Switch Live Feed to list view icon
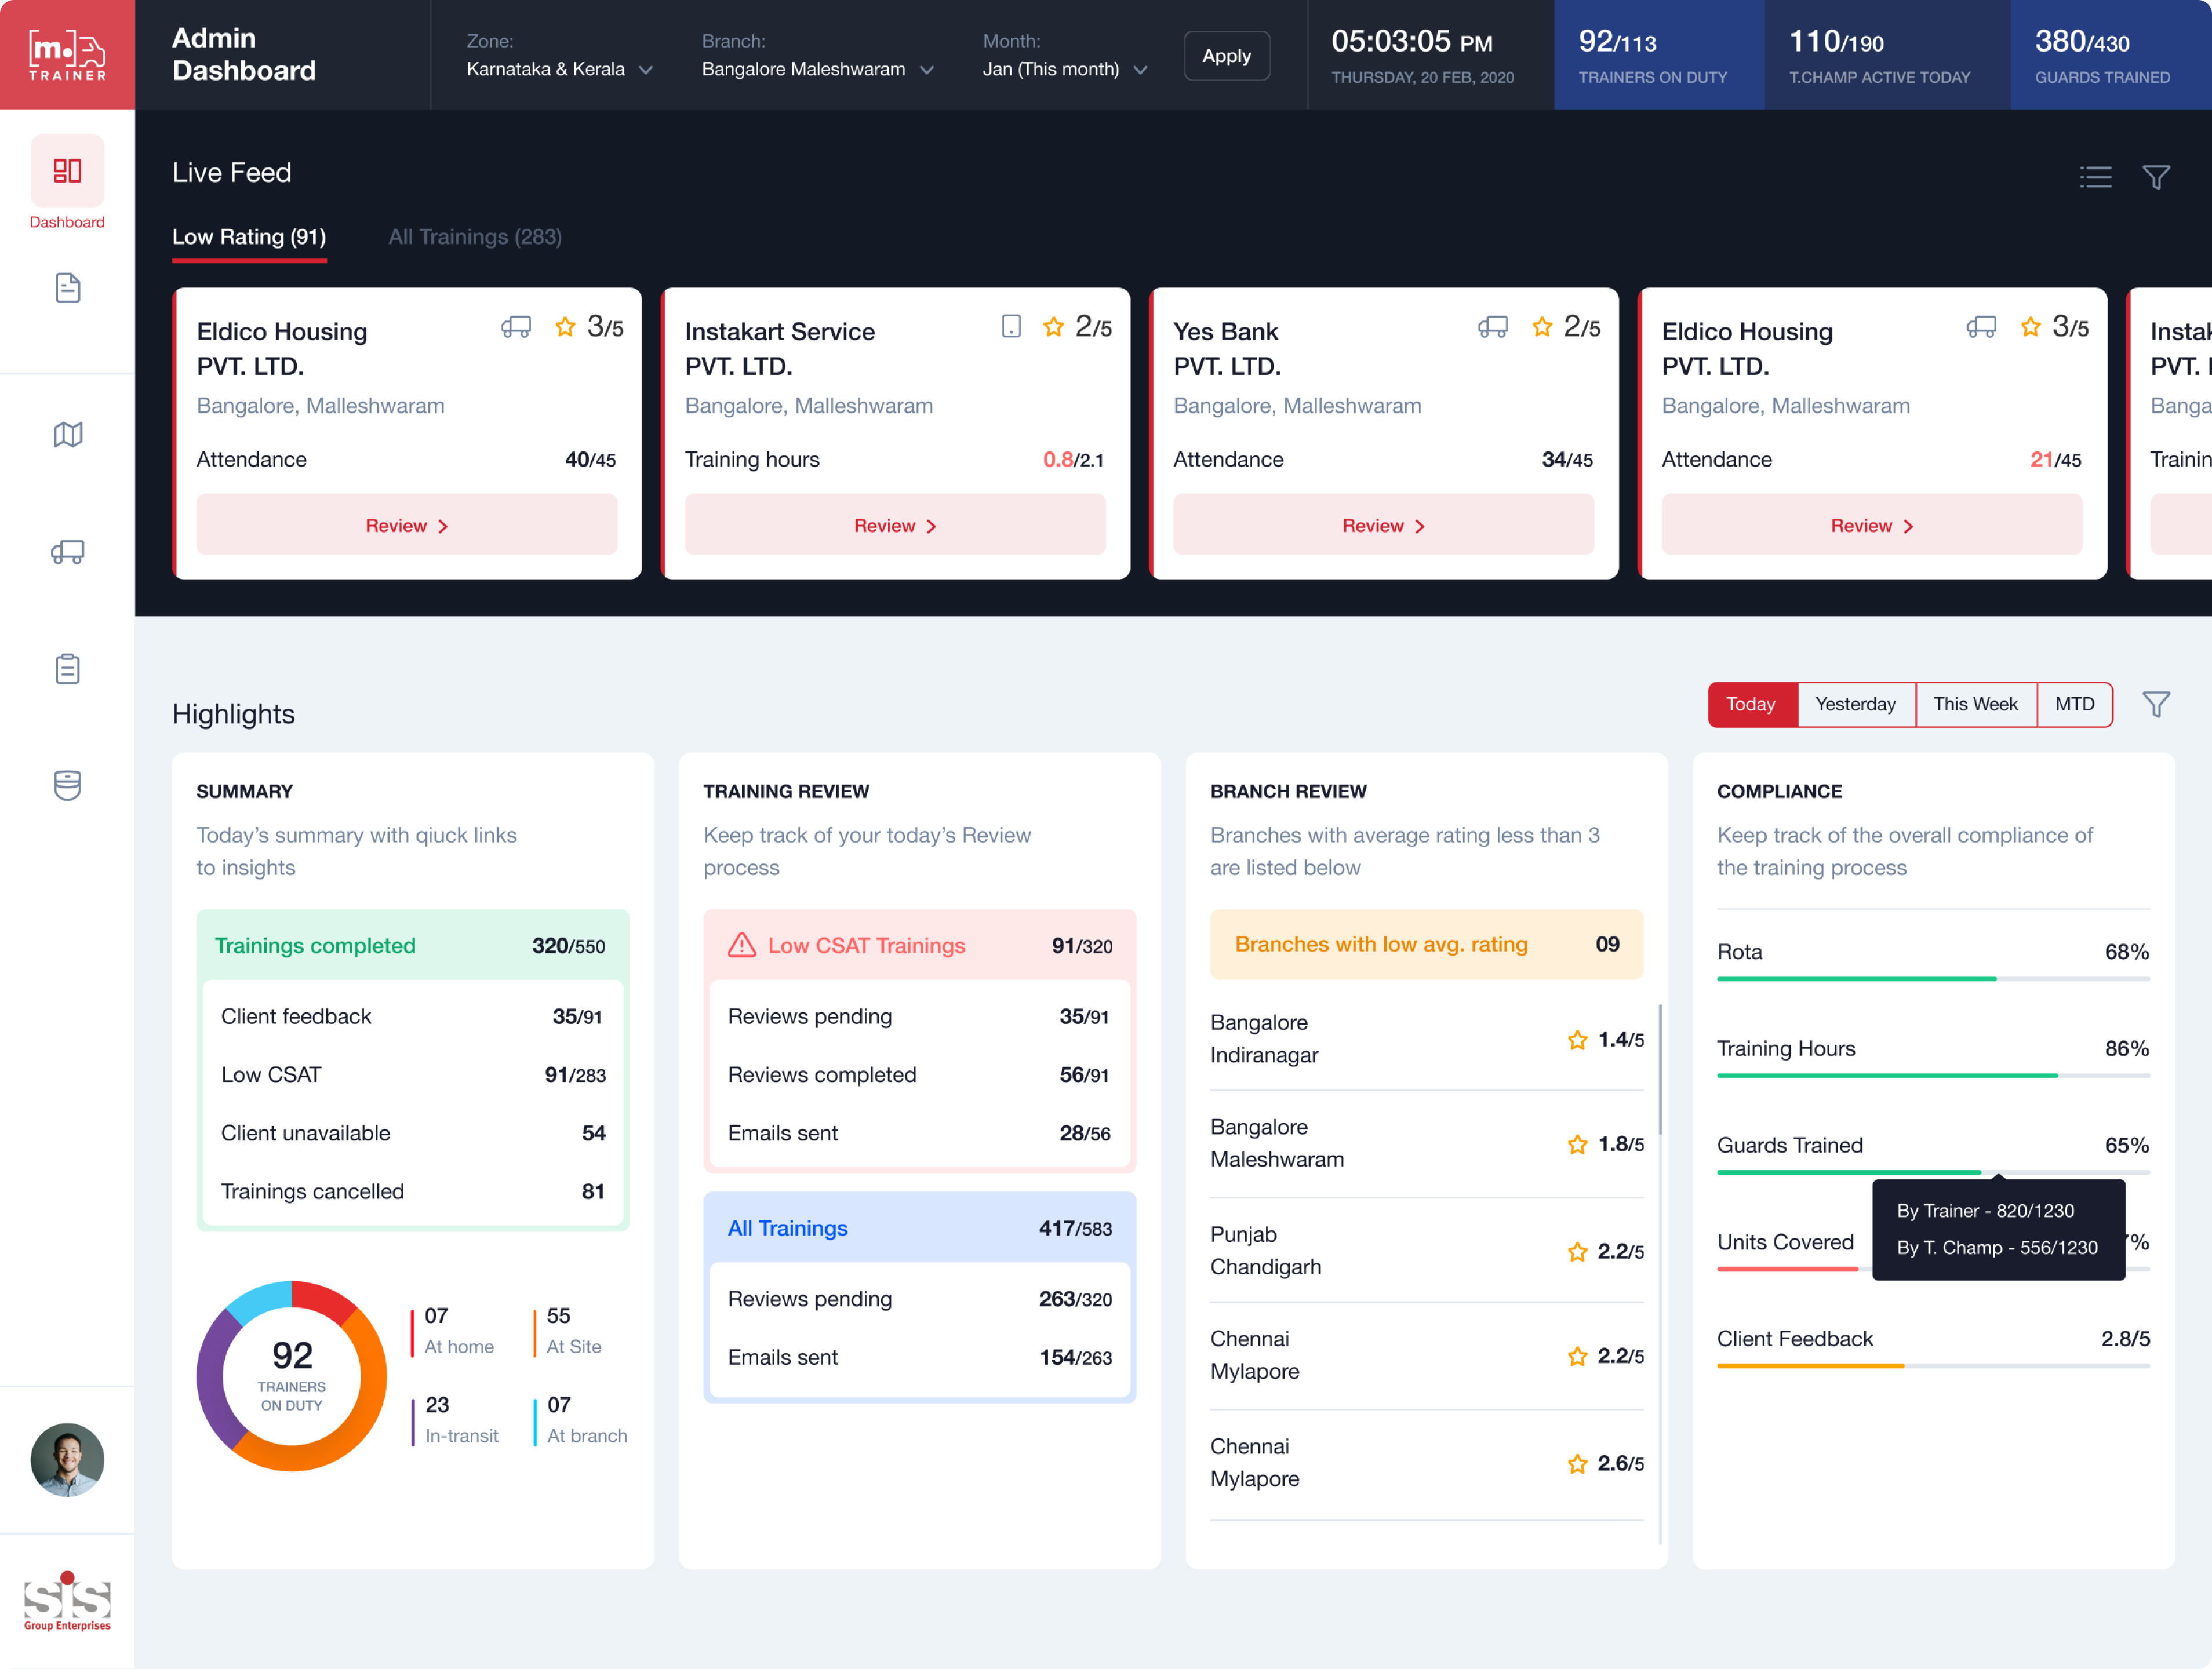This screenshot has width=2212, height=1669. tap(2095, 177)
